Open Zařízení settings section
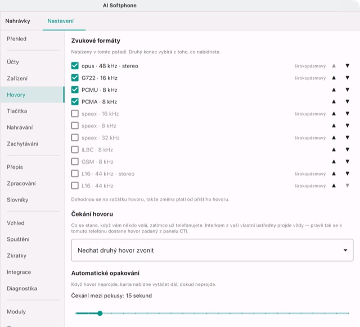This screenshot has height=327, width=360. [x=33, y=78]
